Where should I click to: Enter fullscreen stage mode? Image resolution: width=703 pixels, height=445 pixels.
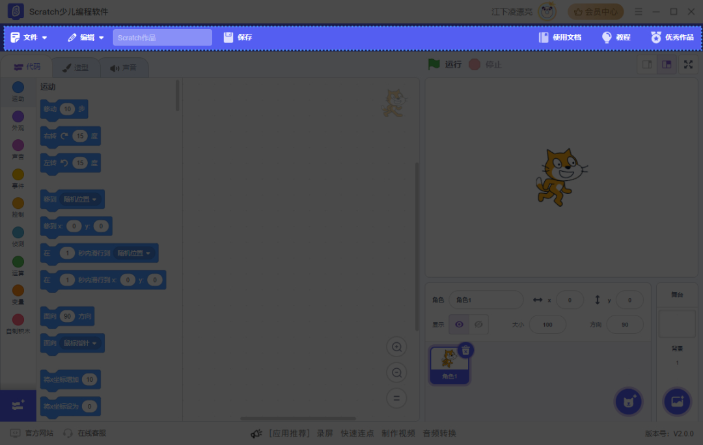tap(688, 64)
